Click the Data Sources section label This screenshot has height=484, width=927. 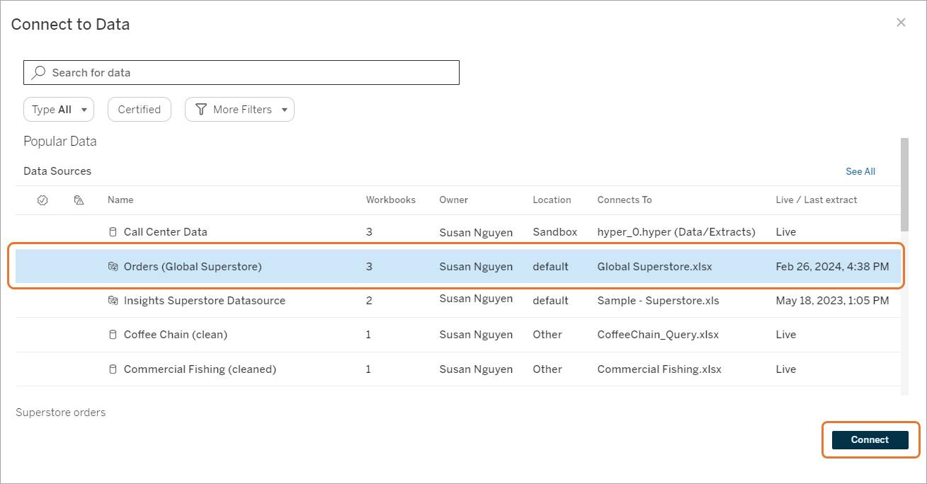point(57,171)
